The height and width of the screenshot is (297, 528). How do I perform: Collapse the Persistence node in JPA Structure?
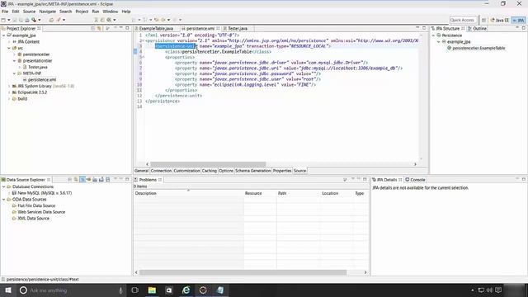433,35
